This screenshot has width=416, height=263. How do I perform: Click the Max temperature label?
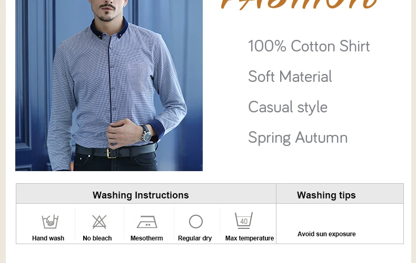point(250,238)
